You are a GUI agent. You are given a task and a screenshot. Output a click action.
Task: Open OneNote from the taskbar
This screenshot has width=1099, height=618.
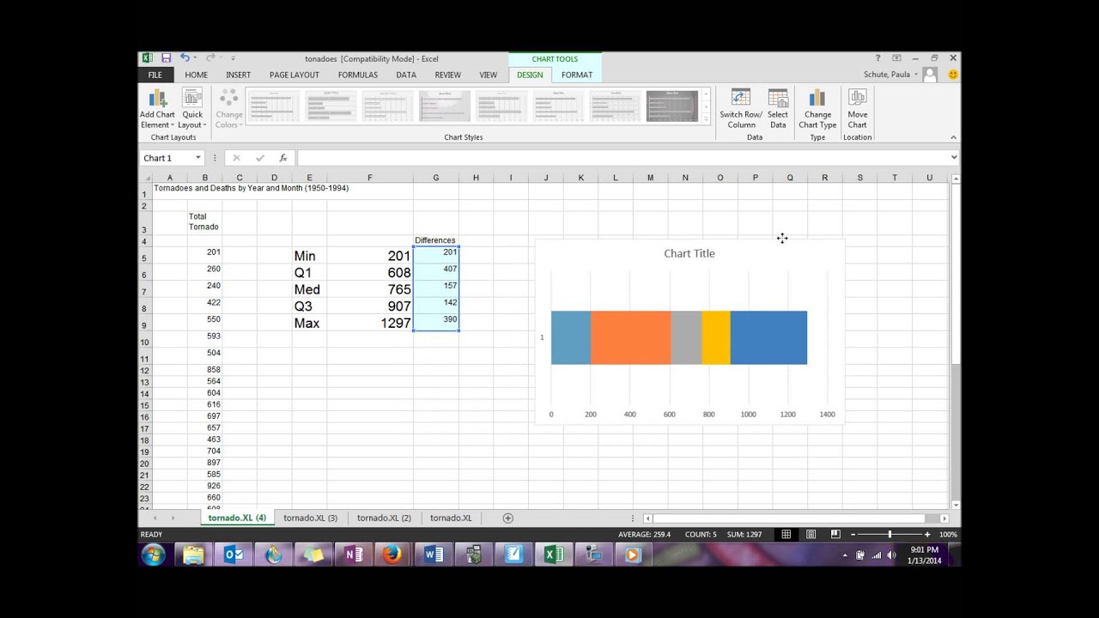353,554
